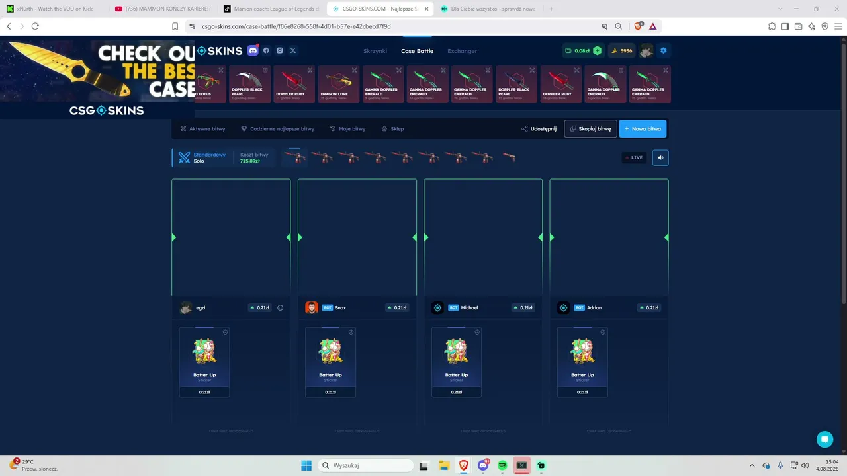Viewport: 847px width, 476px height.
Task: Click the emoji icon beside egzi
Action: pos(281,307)
